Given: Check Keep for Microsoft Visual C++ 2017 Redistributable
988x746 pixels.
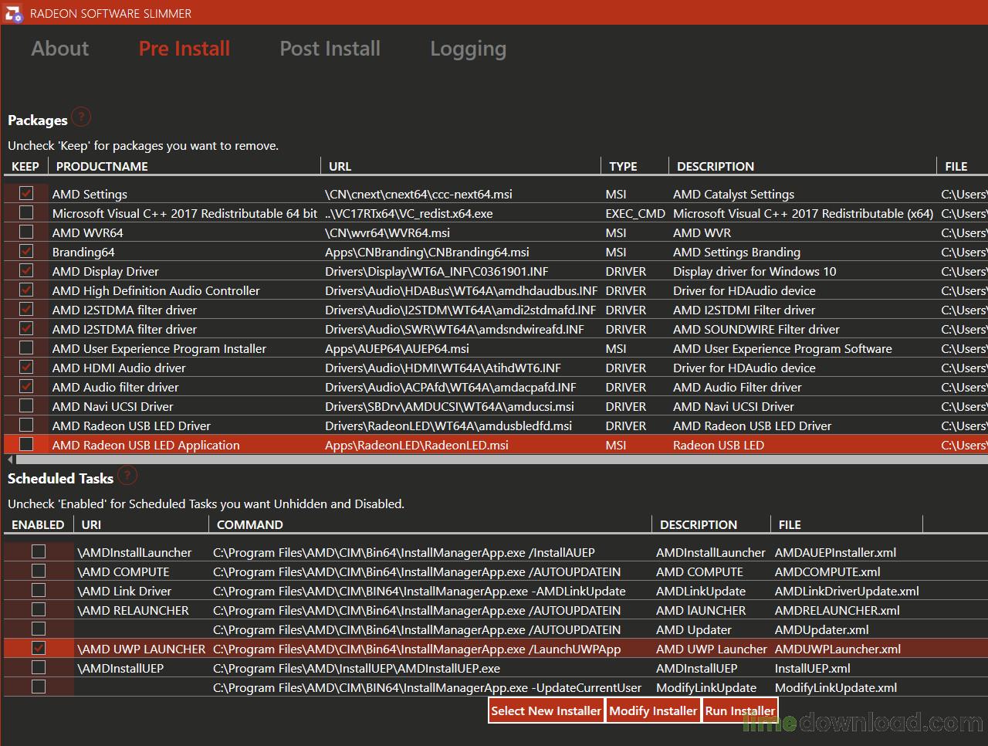Looking at the screenshot, I should (x=26, y=212).
